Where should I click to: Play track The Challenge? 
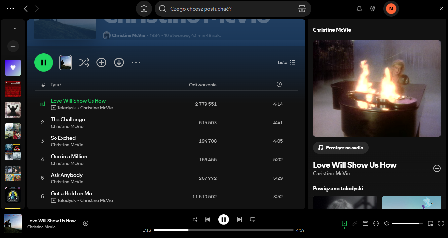(x=68, y=120)
